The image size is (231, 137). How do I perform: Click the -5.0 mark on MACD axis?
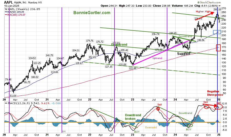224,130
